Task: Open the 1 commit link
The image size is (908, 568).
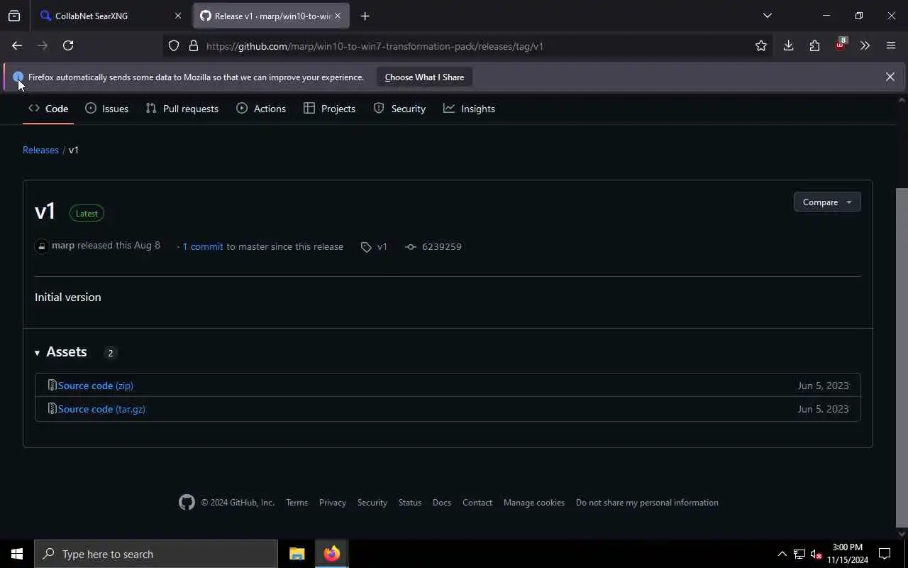Action: pos(203,246)
